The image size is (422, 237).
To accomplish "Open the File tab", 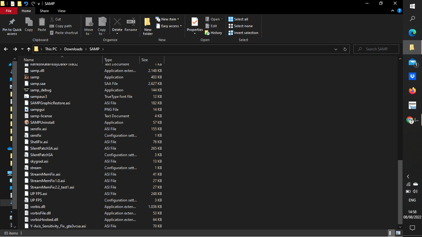I will click(x=9, y=11).
